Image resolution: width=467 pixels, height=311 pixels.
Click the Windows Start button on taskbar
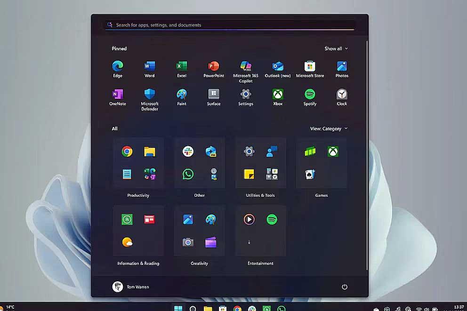[x=178, y=308]
